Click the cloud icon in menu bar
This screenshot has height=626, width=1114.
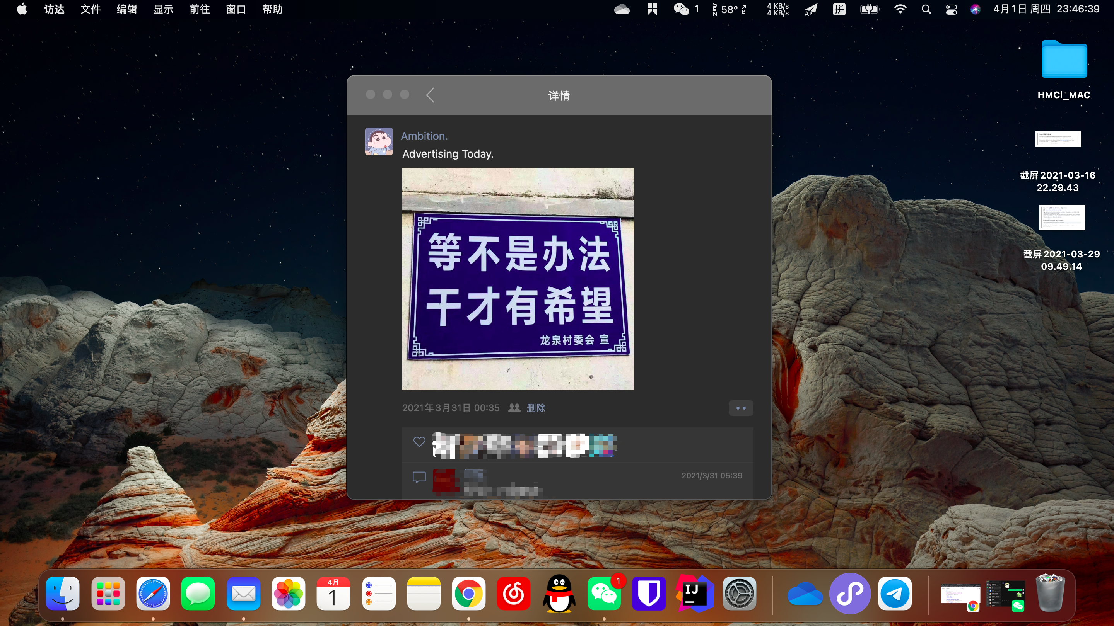(x=622, y=9)
